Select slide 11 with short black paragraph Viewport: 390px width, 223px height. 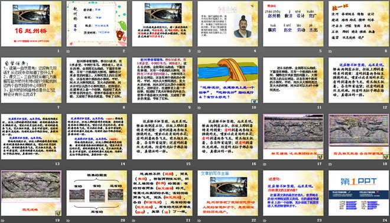click(x=293, y=80)
